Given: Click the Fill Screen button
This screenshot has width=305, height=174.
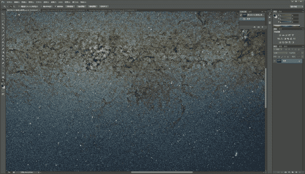Looking at the screenshot, I should 93,6.
